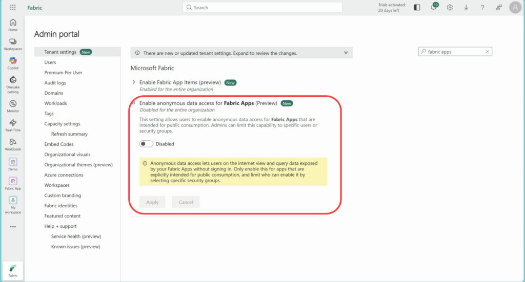The image size is (525, 282).
Task: Launch Copilot from the sidebar
Action: coord(13,63)
